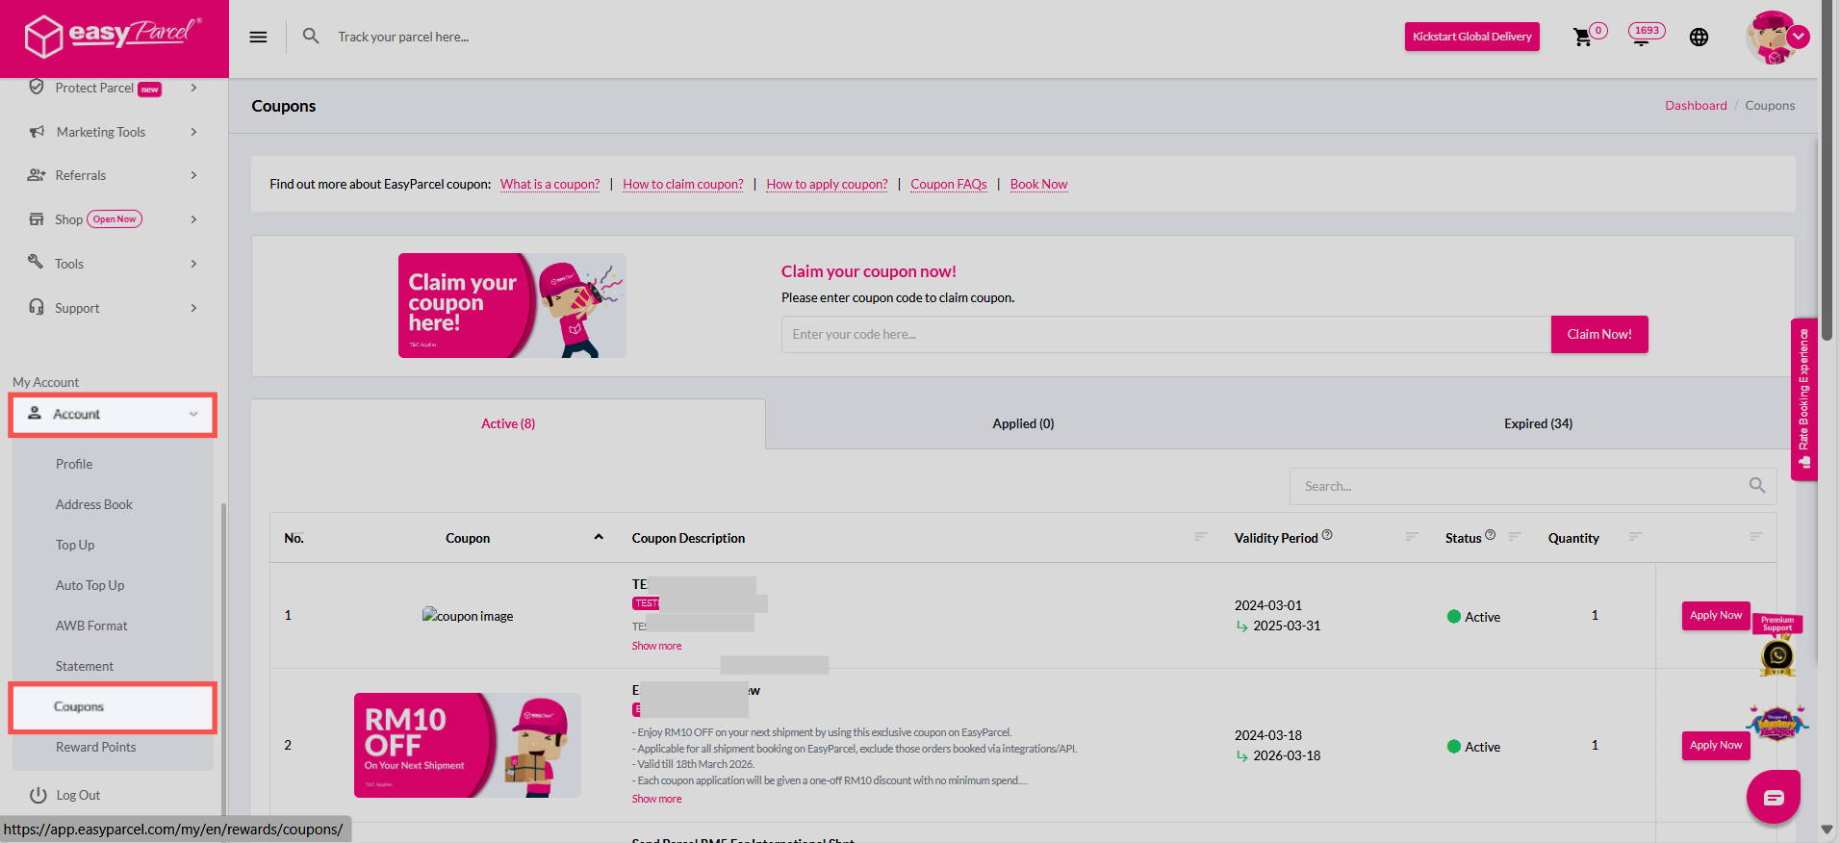Open Rate Booking Experience side tab

[x=1803, y=398]
